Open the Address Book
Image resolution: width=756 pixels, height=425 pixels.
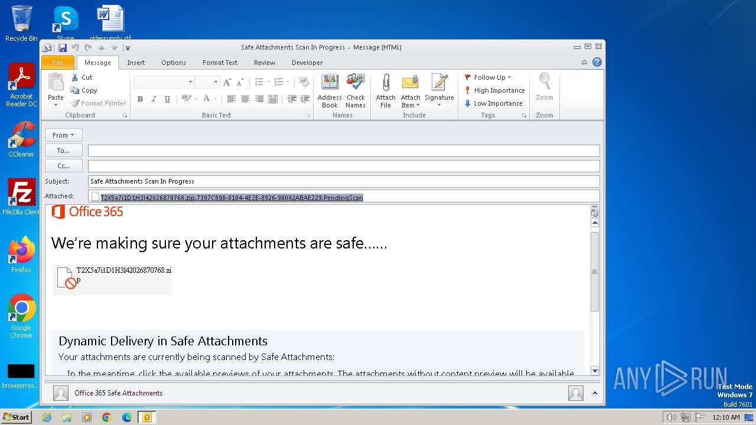(330, 91)
